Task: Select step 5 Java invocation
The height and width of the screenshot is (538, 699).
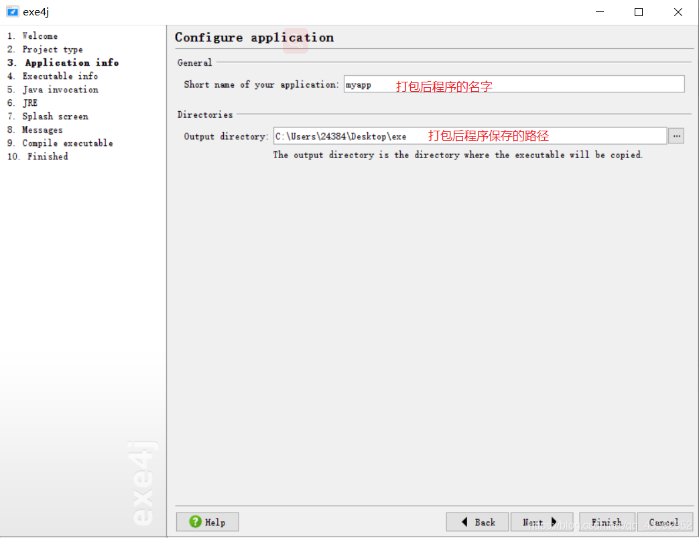Action: click(x=53, y=90)
